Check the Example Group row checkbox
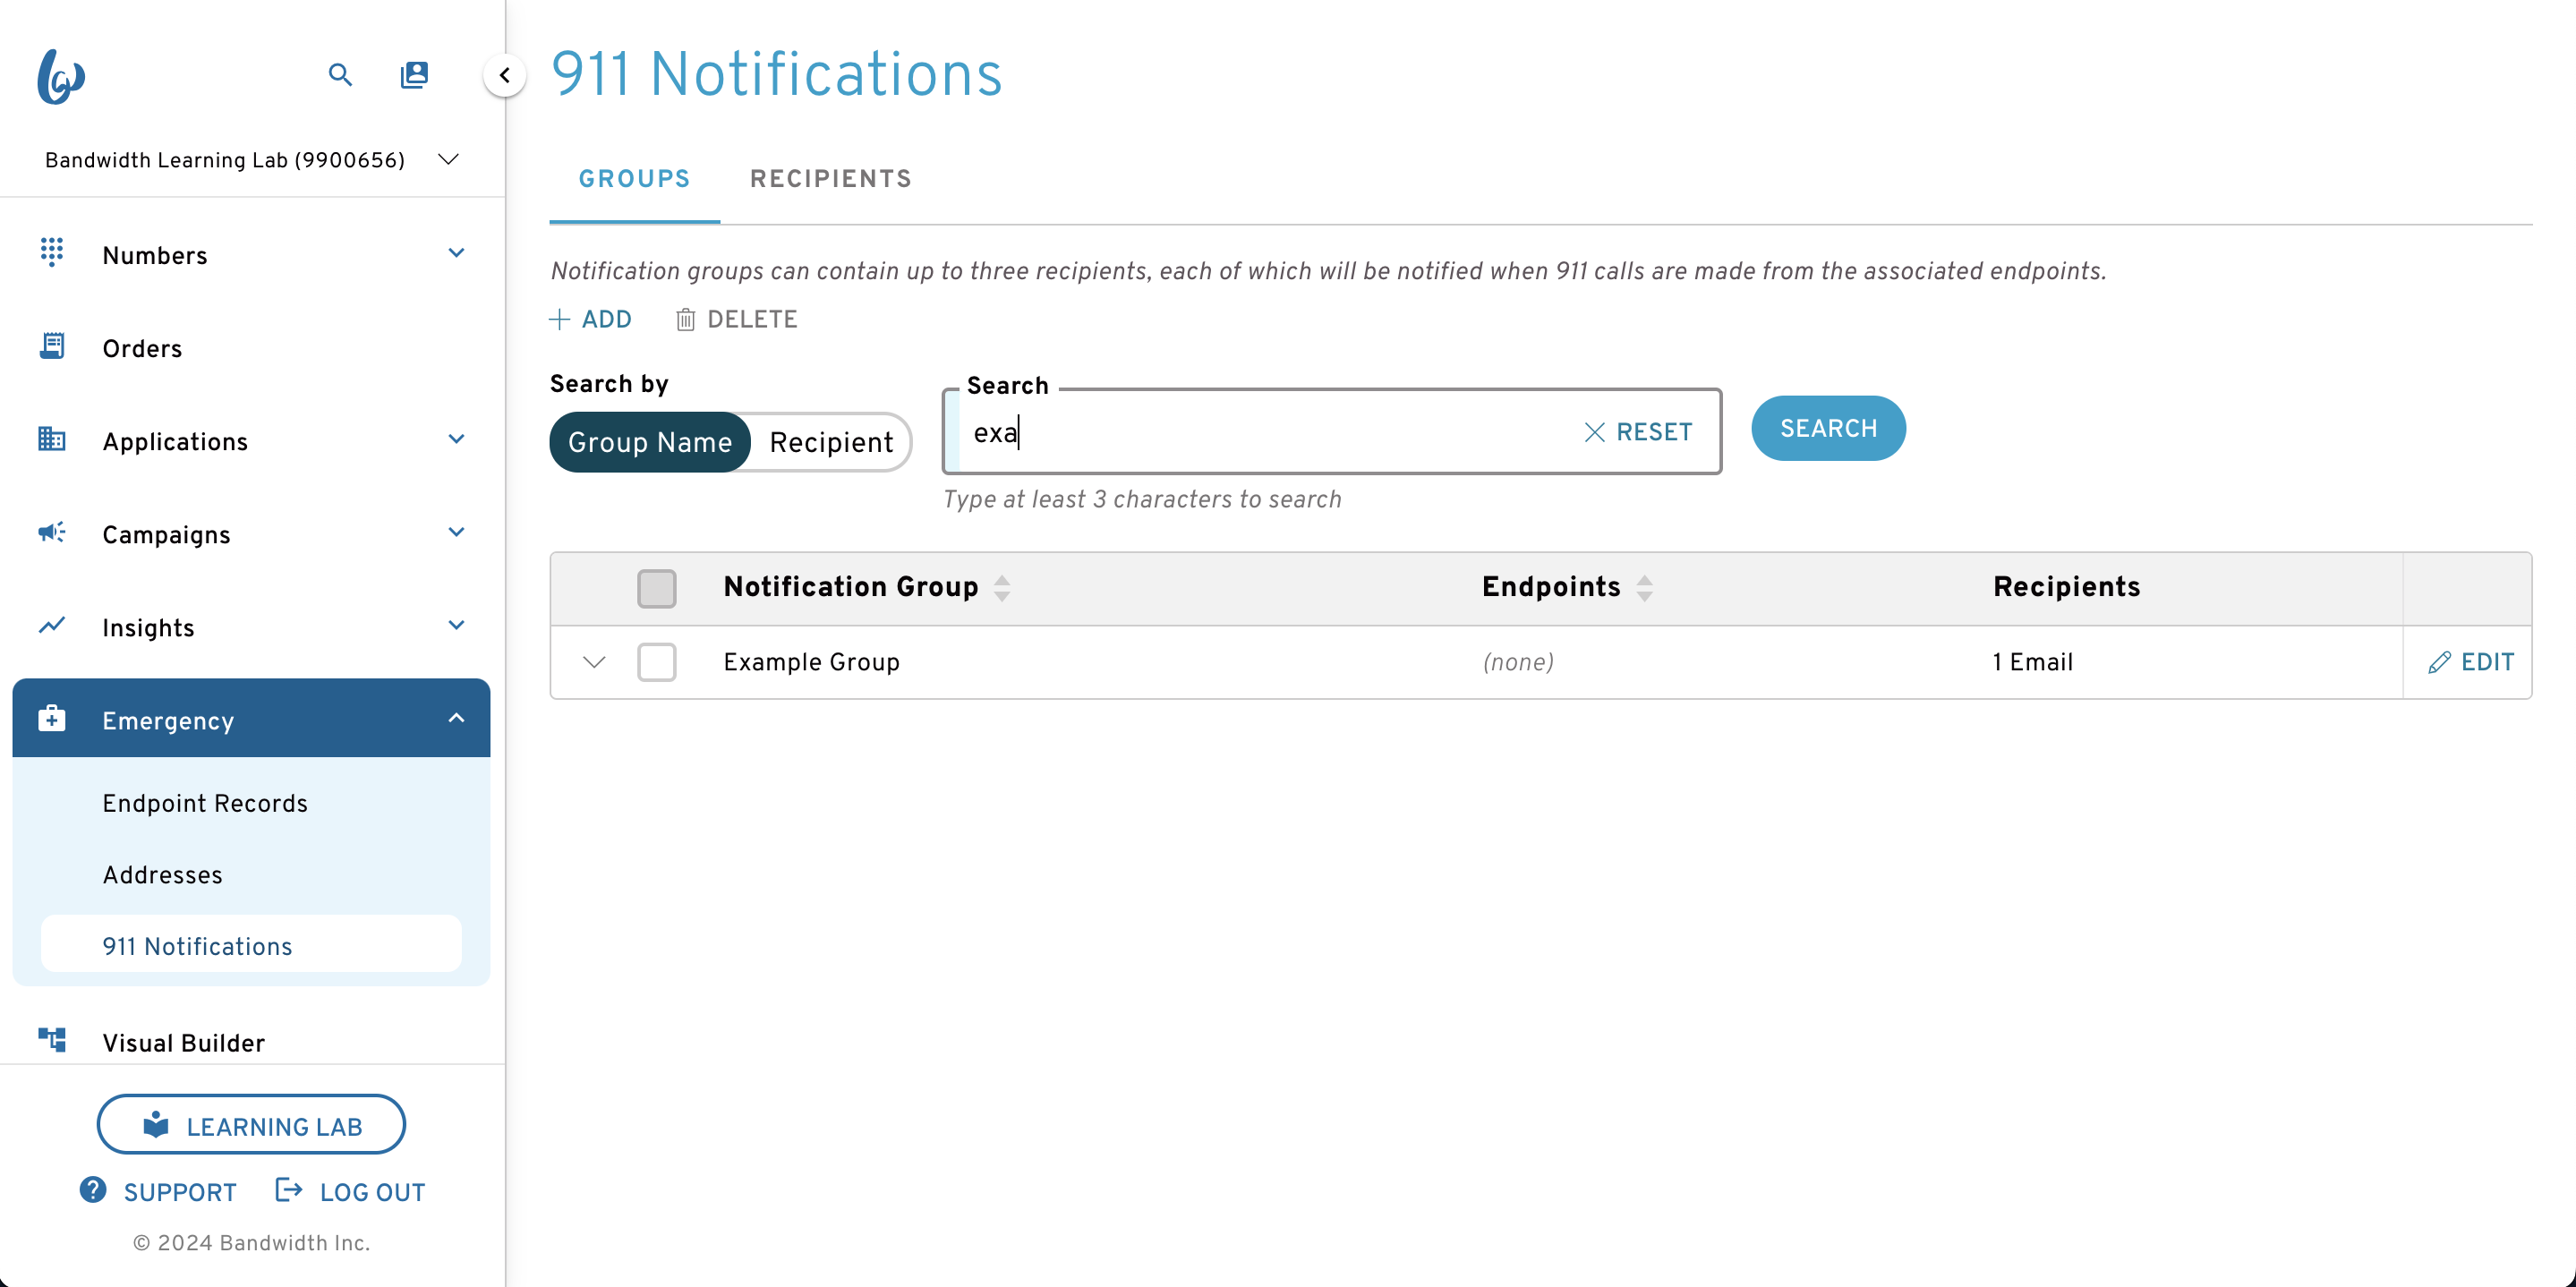This screenshot has height=1287, width=2576. coord(657,662)
